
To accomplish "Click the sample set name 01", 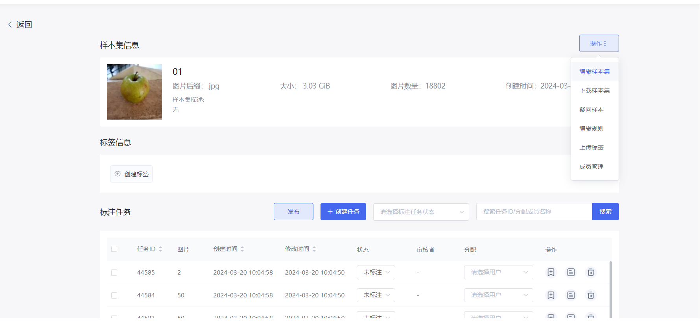I will (x=177, y=72).
